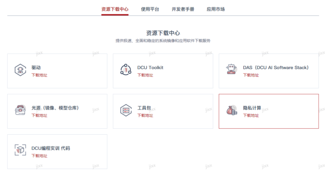Open 下载地址 link under DCU Toolkit

[x=145, y=75]
